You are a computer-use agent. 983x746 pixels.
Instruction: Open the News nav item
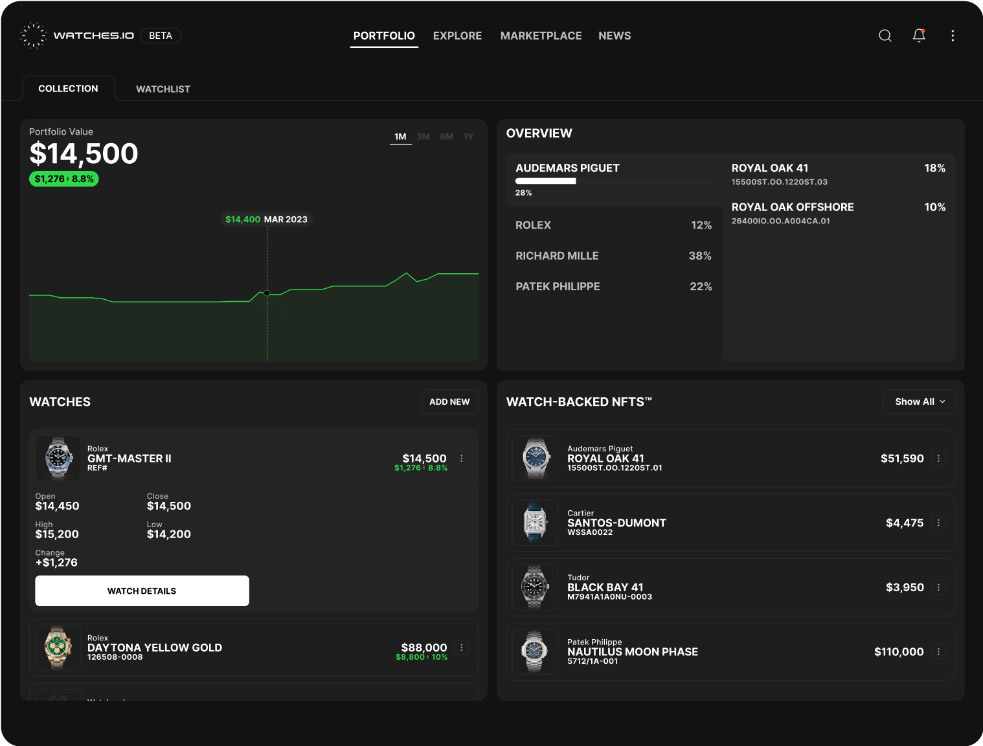[615, 36]
